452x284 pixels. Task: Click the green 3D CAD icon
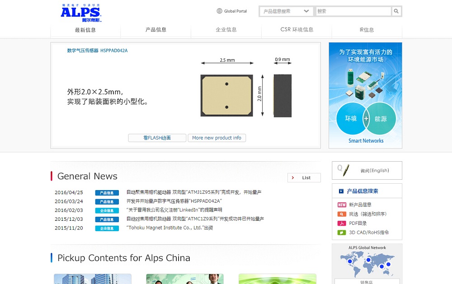pyautogui.click(x=342, y=233)
